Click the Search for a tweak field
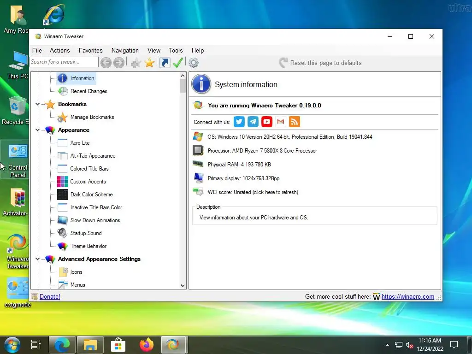Screen dimensions: 472x354 (64, 62)
